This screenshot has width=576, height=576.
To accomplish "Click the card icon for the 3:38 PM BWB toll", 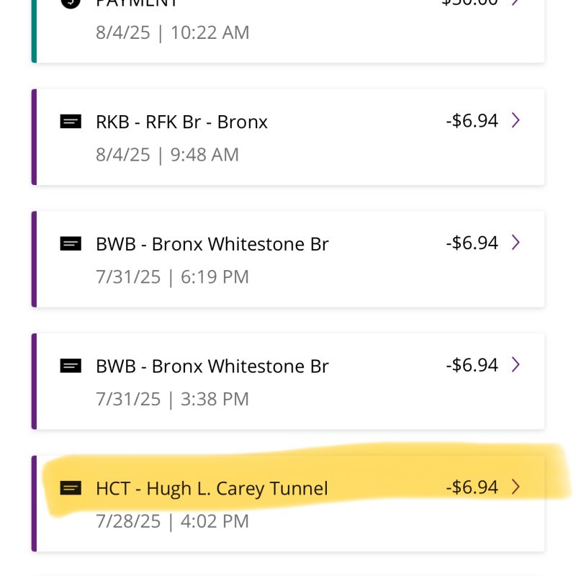I will coord(71,366).
